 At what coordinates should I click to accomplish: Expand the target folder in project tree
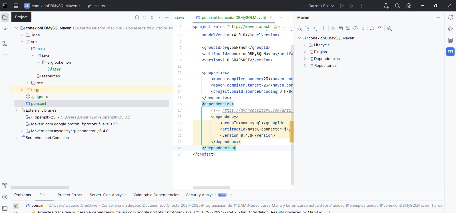22,90
